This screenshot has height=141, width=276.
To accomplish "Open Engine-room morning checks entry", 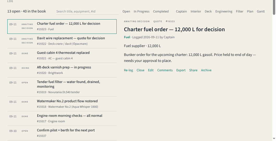I will (x=62, y=118).
